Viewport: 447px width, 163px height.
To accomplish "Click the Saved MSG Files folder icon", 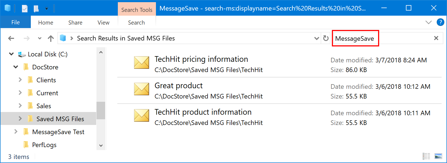I will [31, 119].
